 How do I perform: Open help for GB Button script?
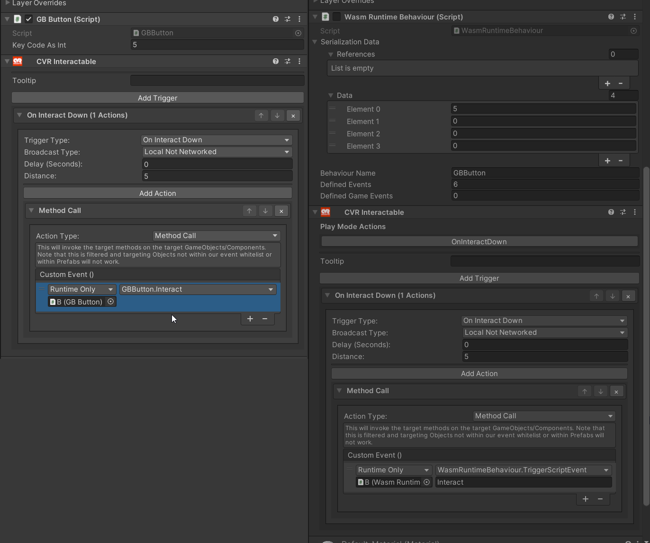click(x=276, y=19)
